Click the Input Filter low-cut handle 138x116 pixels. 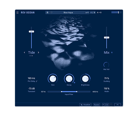pos(62,92)
